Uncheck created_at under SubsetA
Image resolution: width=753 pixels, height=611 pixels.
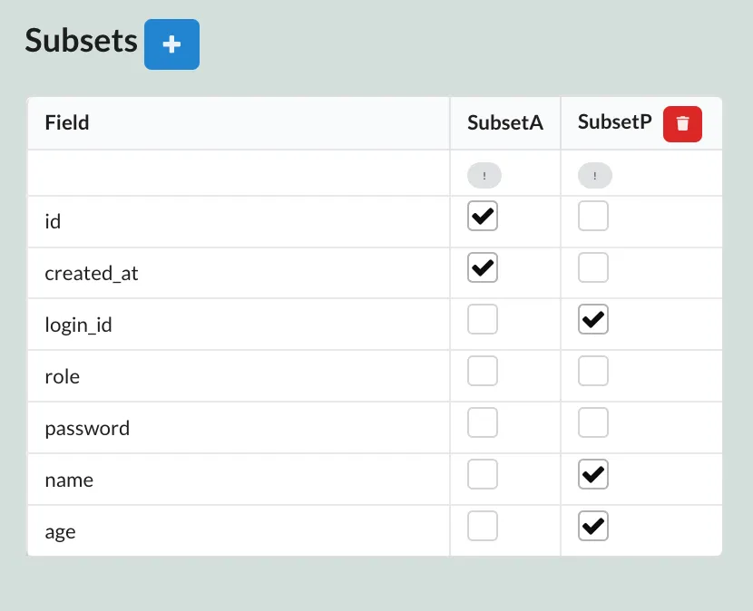[x=483, y=267]
